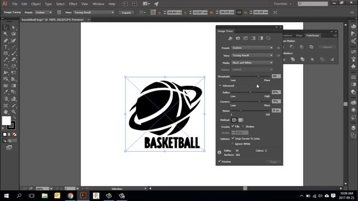
Task: Choose the Overlapping method icon
Action: coord(241,120)
